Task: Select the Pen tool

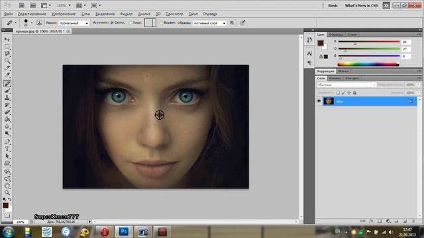Action: tap(7, 141)
